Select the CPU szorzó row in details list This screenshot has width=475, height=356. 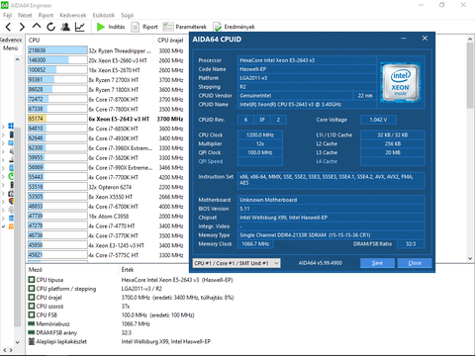click(132, 306)
